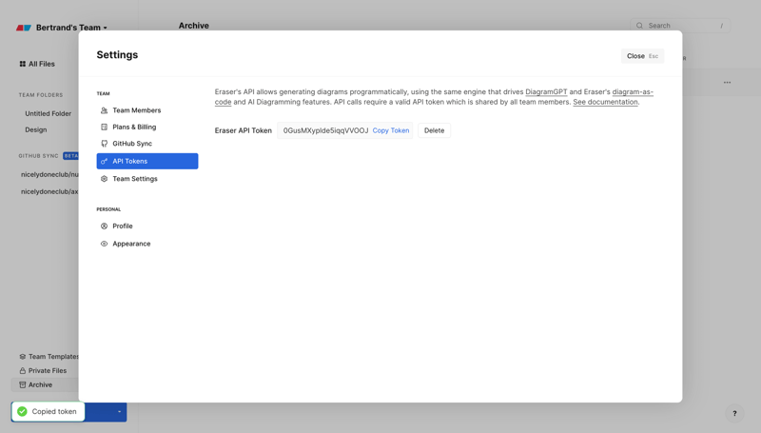Open the three-dots row menu
The image size is (761, 433).
727,83
